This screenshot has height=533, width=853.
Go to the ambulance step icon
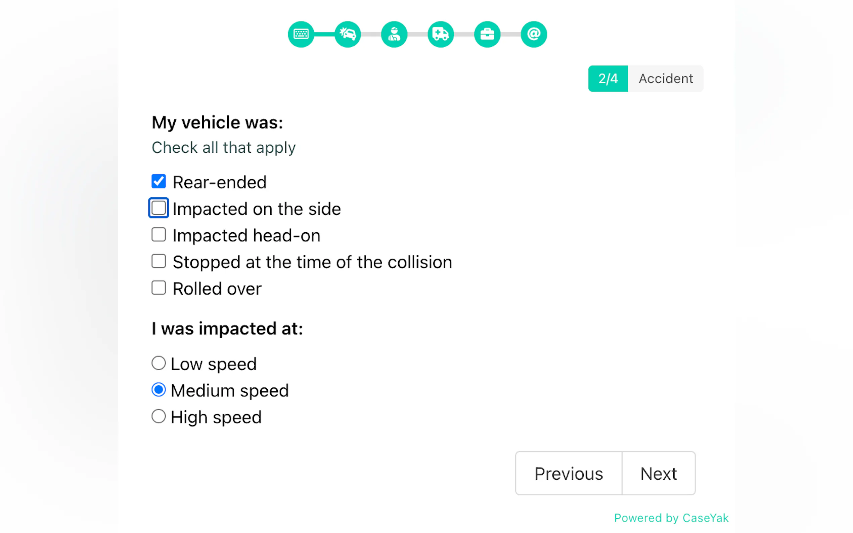[440, 34]
